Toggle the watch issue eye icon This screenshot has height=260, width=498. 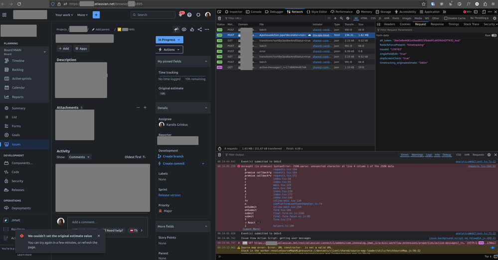coord(184,29)
